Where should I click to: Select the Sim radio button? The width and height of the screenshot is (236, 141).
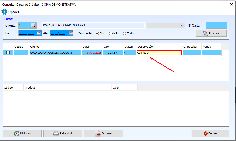[97, 33]
